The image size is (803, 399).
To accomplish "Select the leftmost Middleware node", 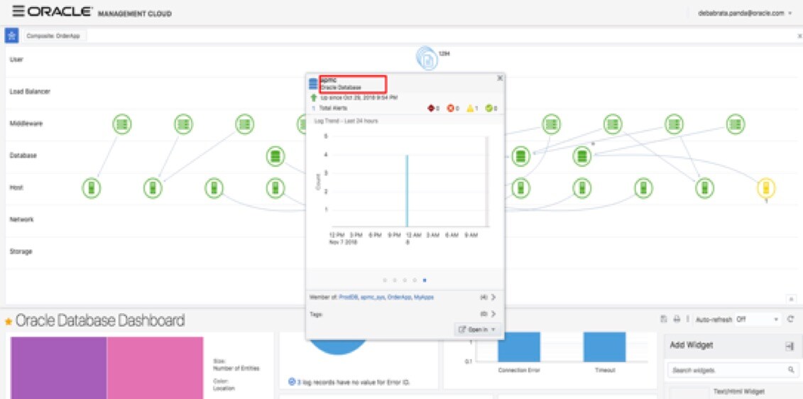I will [122, 124].
